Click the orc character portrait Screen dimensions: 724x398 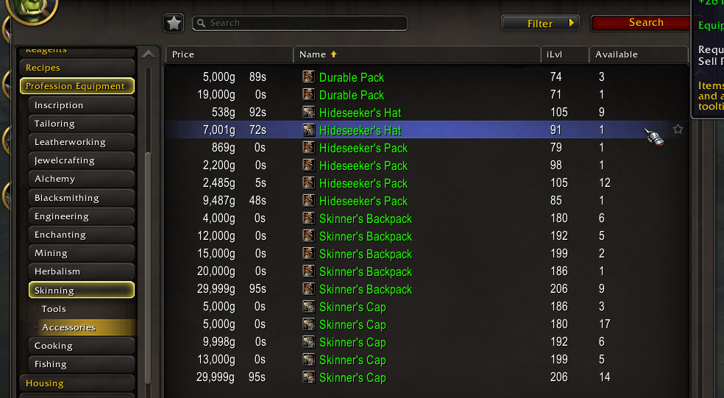pos(32,10)
